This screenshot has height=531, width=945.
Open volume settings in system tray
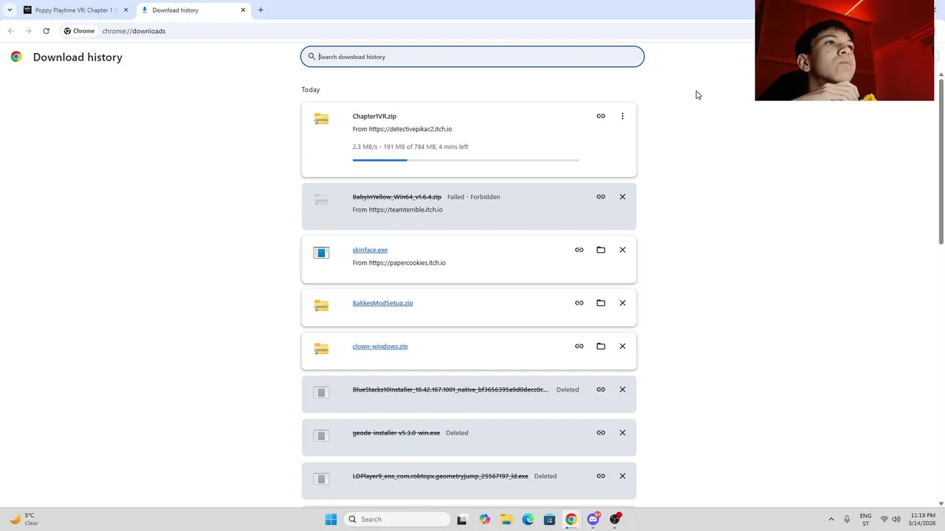(x=896, y=519)
